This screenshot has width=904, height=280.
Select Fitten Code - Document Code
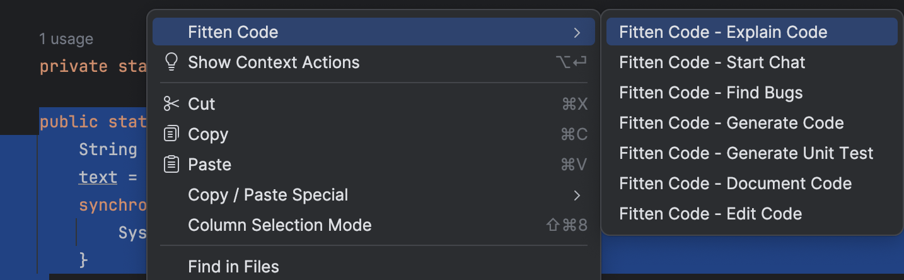751,184
